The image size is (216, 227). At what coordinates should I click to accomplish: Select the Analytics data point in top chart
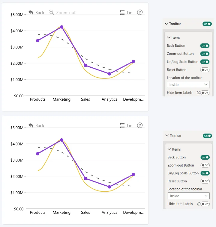click(109, 74)
